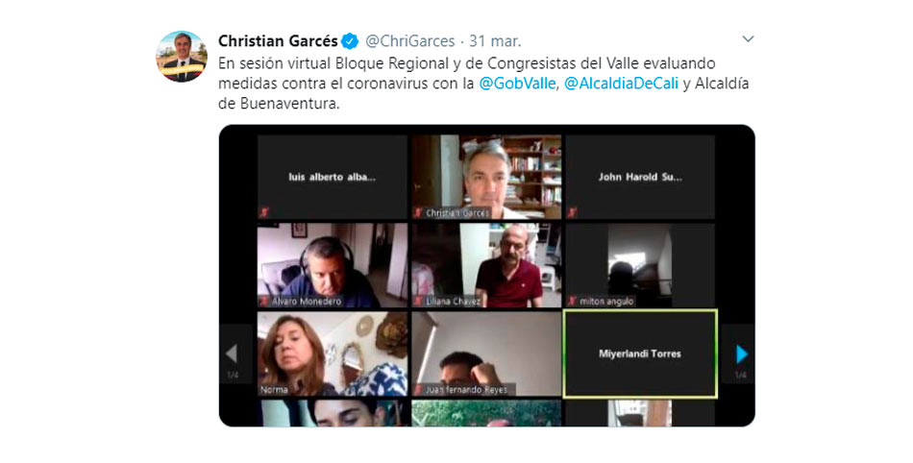Go to previous video page arrow
The height and width of the screenshot is (463, 913).
coord(232,353)
